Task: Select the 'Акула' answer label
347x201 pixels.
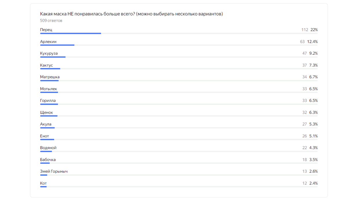Action: click(x=46, y=124)
